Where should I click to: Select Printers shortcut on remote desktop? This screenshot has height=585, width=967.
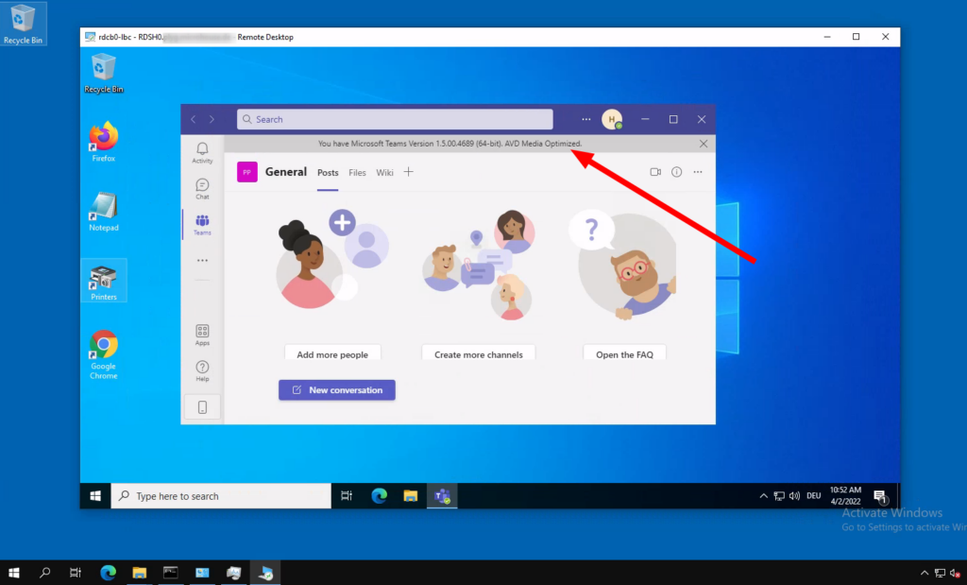[x=104, y=282]
